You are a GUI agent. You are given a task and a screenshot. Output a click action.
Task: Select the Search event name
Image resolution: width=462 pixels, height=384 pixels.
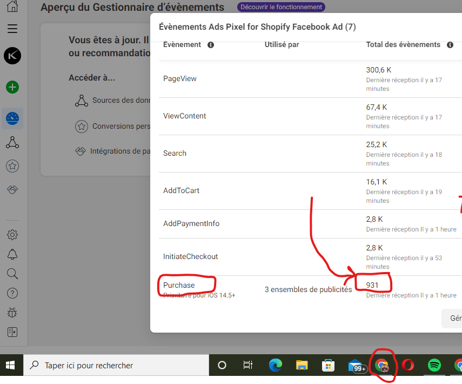175,154
